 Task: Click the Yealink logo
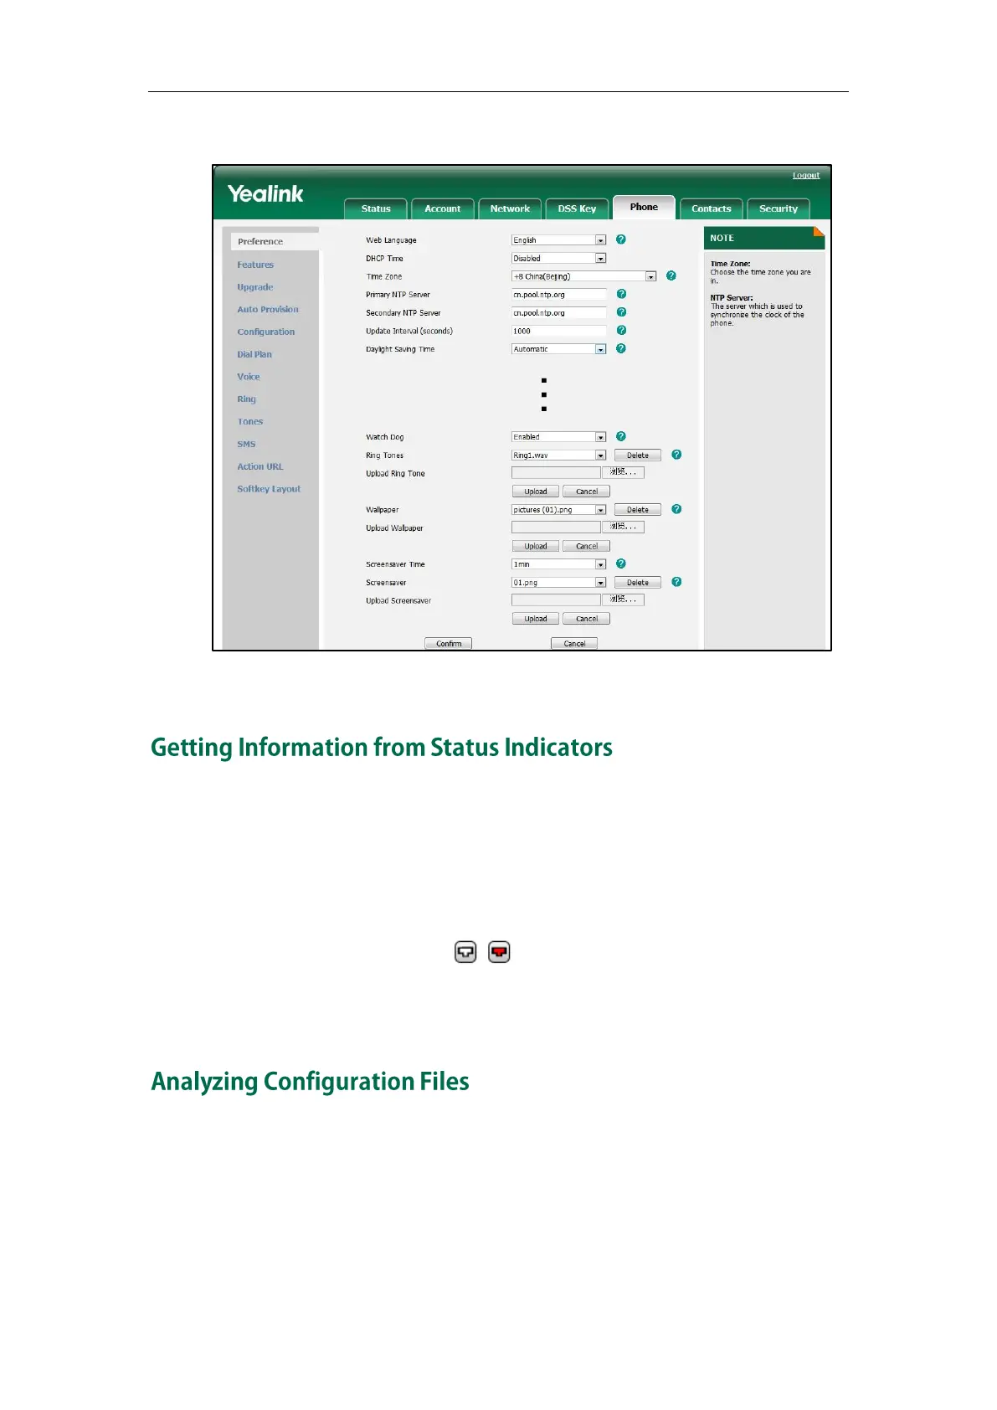click(265, 193)
